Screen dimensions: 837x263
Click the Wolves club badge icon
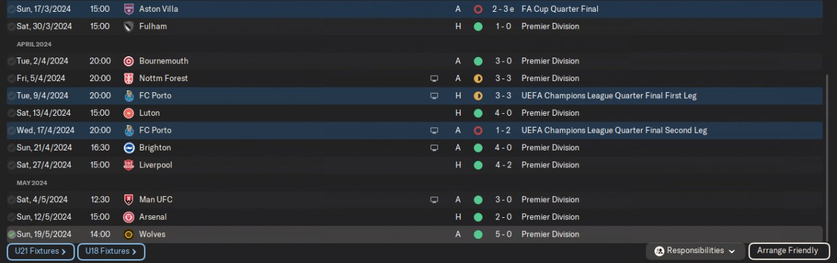click(128, 234)
